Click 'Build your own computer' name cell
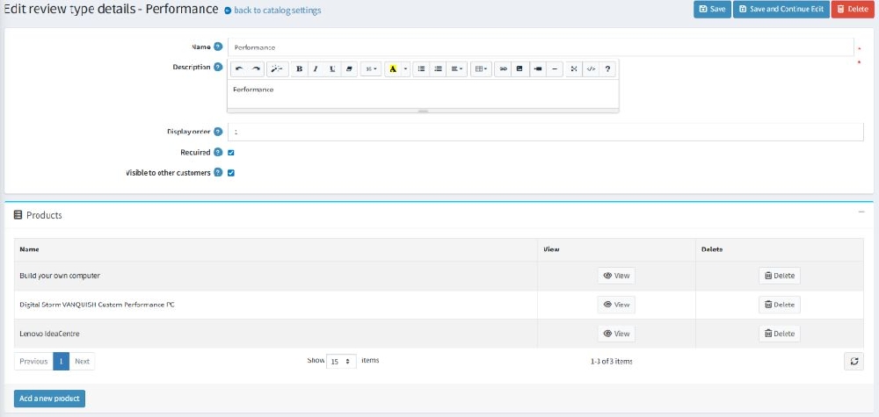 (276, 276)
